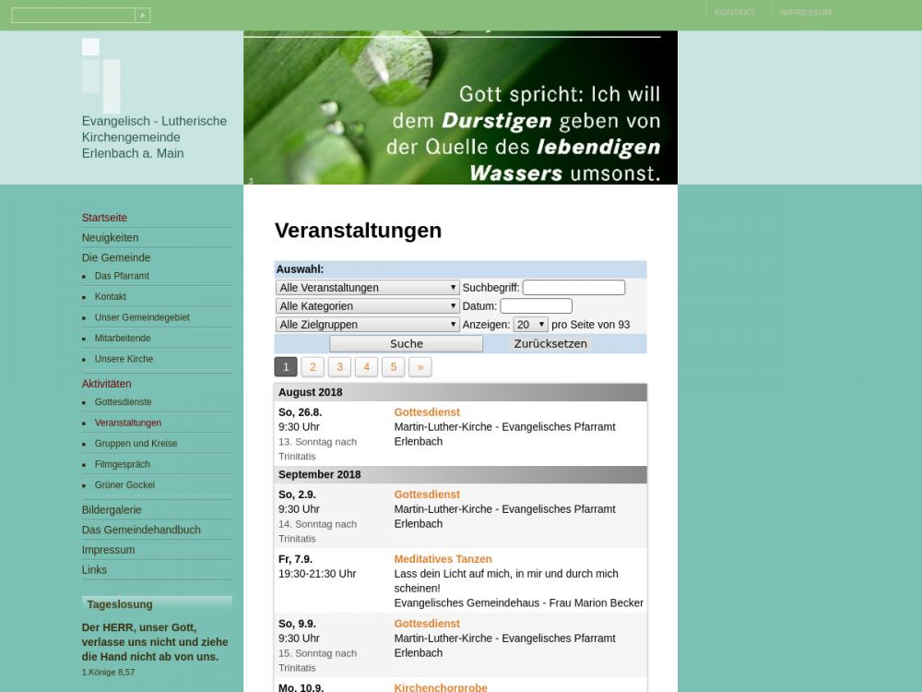922x692 pixels.
Task: Go to next pages with the » button
Action: coord(420,367)
